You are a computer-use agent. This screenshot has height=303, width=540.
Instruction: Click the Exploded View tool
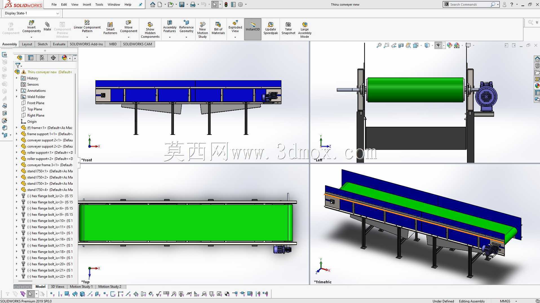pyautogui.click(x=235, y=26)
